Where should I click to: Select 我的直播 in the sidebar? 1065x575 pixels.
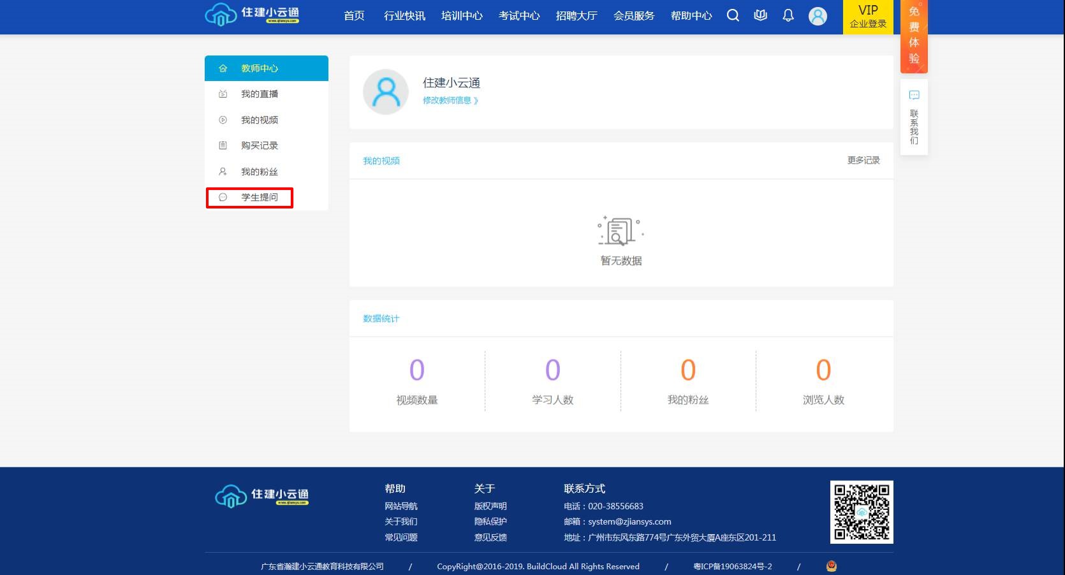point(260,94)
